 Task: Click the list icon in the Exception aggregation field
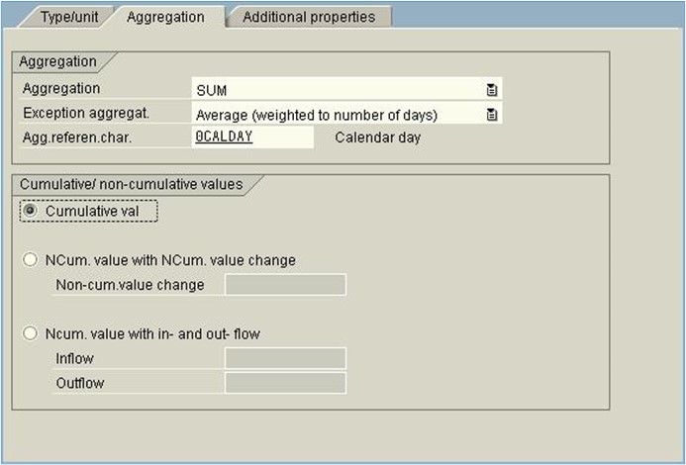point(491,115)
